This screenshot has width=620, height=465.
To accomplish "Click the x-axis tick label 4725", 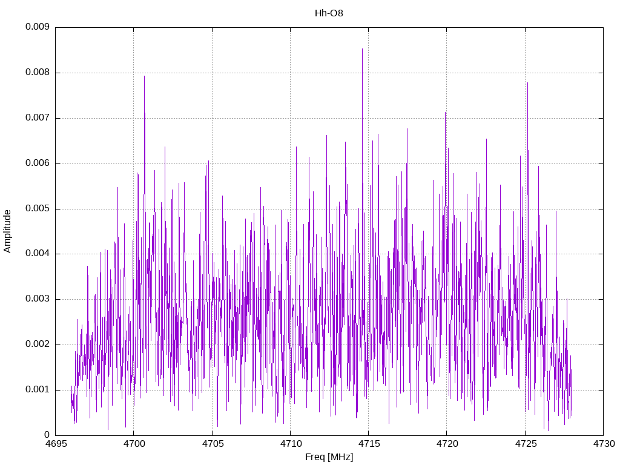I will click(526, 444).
